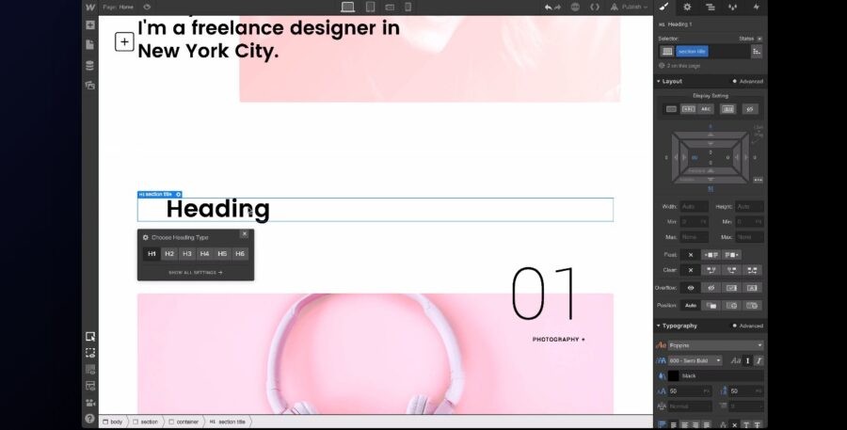Open the Publish dropdown
Screen dimensions: 847x430
point(630,7)
